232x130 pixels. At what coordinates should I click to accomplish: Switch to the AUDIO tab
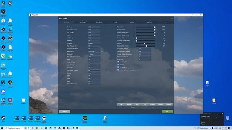(x=132, y=22)
